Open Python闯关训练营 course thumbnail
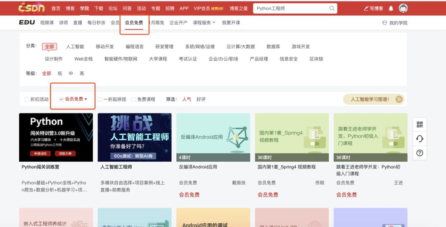This screenshot has width=446, height=227. pos(56,137)
